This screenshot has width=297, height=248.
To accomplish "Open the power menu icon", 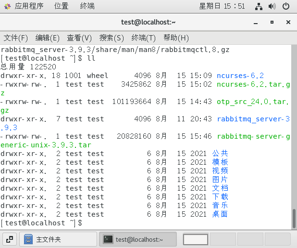I will pos(286,6).
